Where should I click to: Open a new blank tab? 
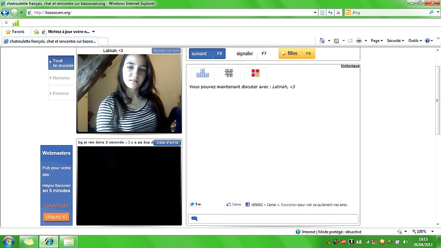click(103, 41)
